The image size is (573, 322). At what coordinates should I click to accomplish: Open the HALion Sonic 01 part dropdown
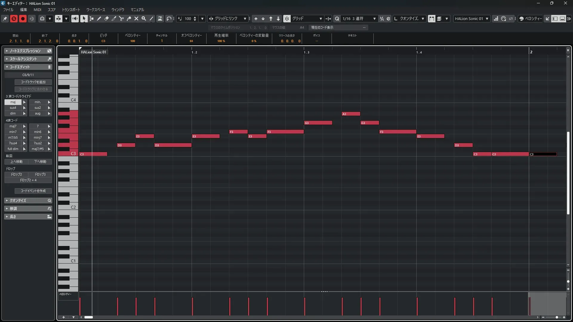point(471,18)
